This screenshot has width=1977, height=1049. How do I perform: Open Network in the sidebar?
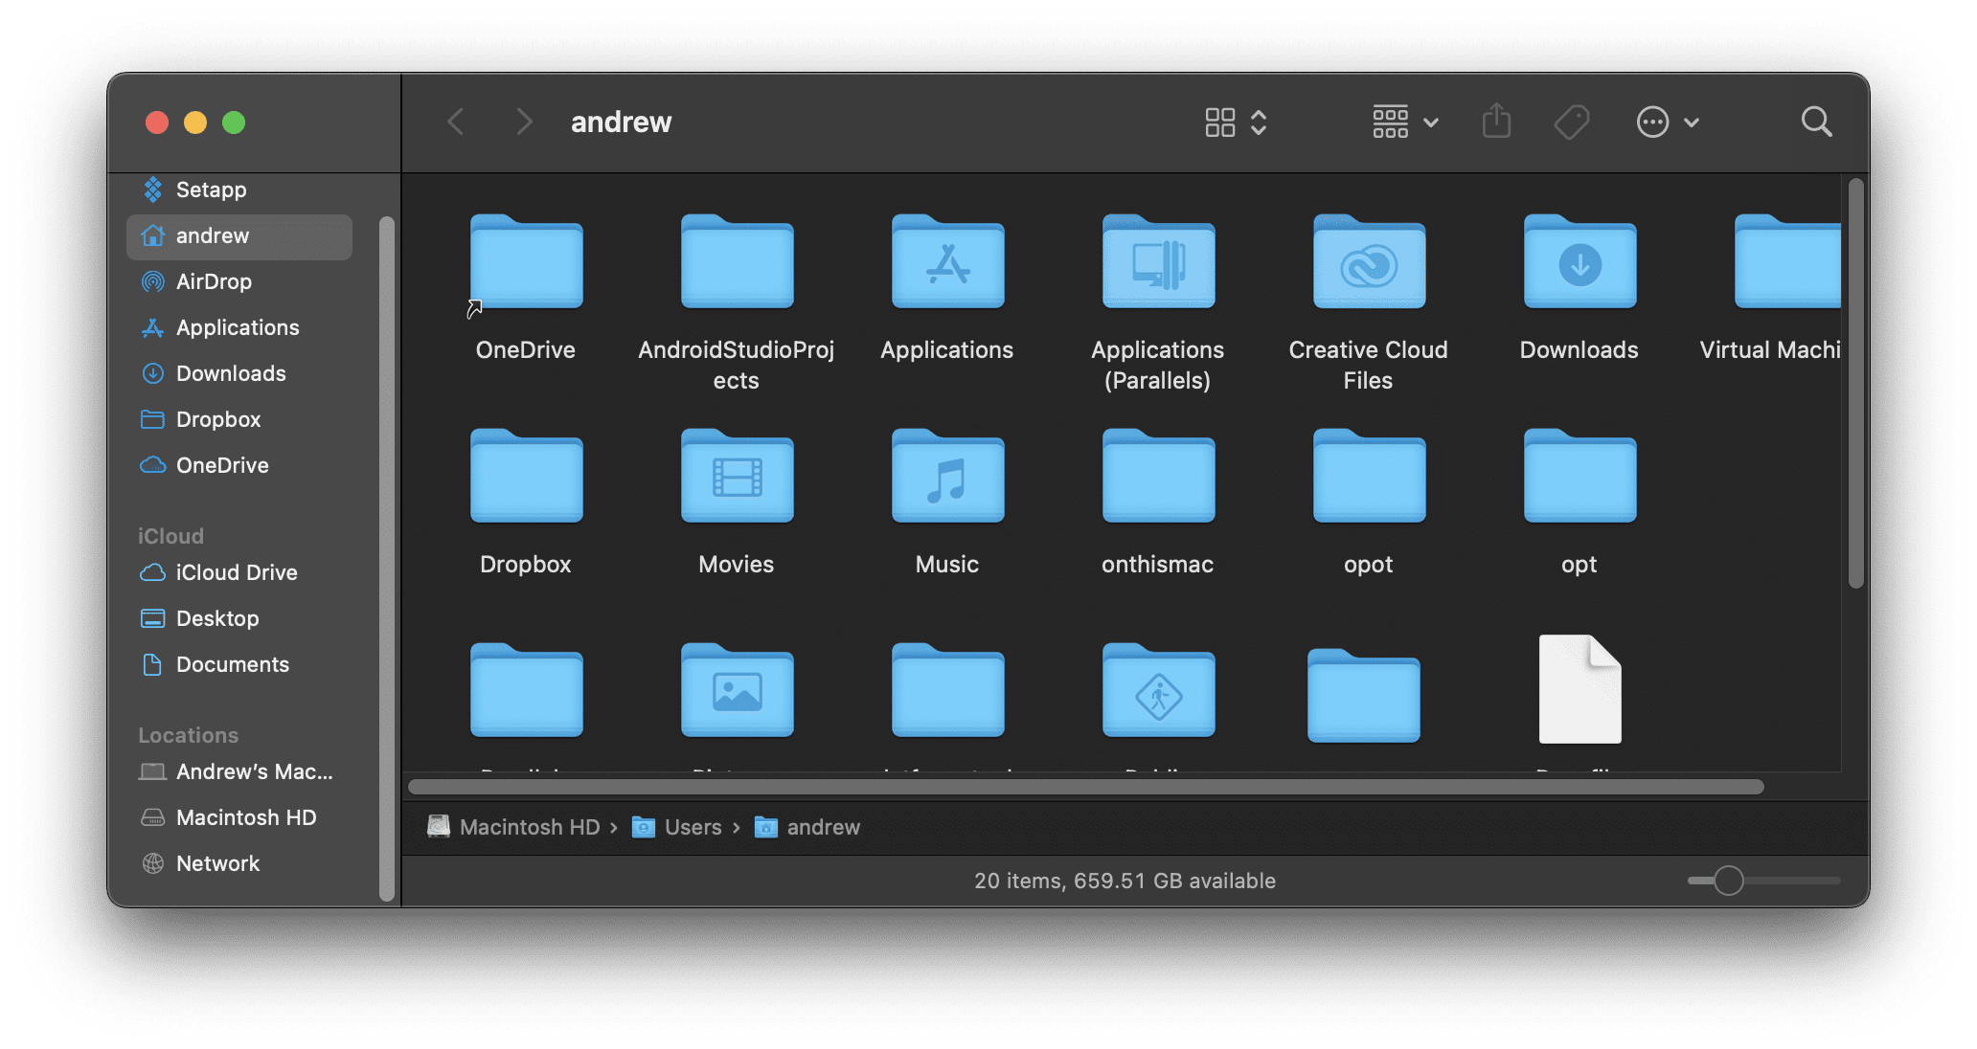239,863
